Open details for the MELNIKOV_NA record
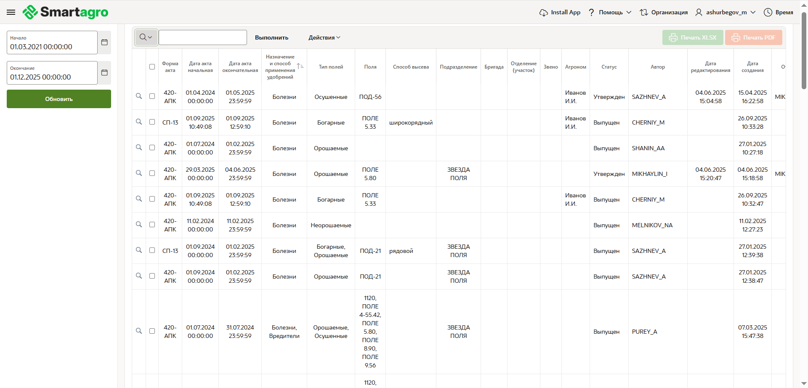Image resolution: width=808 pixels, height=388 pixels. click(139, 225)
